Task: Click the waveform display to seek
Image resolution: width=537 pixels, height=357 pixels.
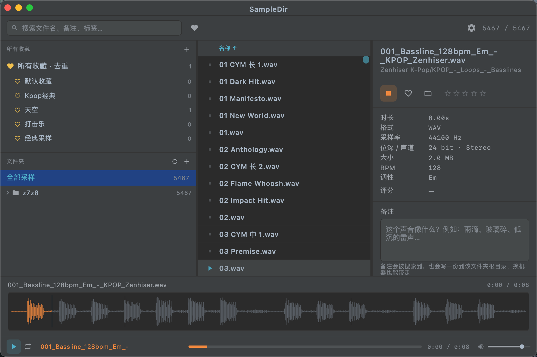Action: point(268,311)
